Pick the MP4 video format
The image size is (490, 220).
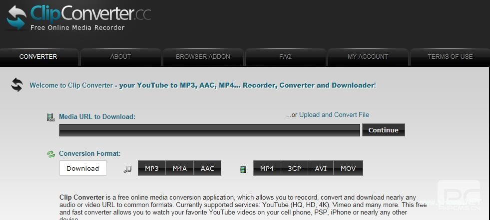click(267, 168)
